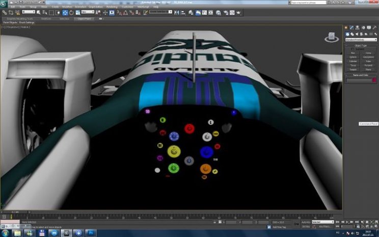Screen dimensions: 379x237
Task: Activate the Select and Link tool
Action: pos(5,12)
